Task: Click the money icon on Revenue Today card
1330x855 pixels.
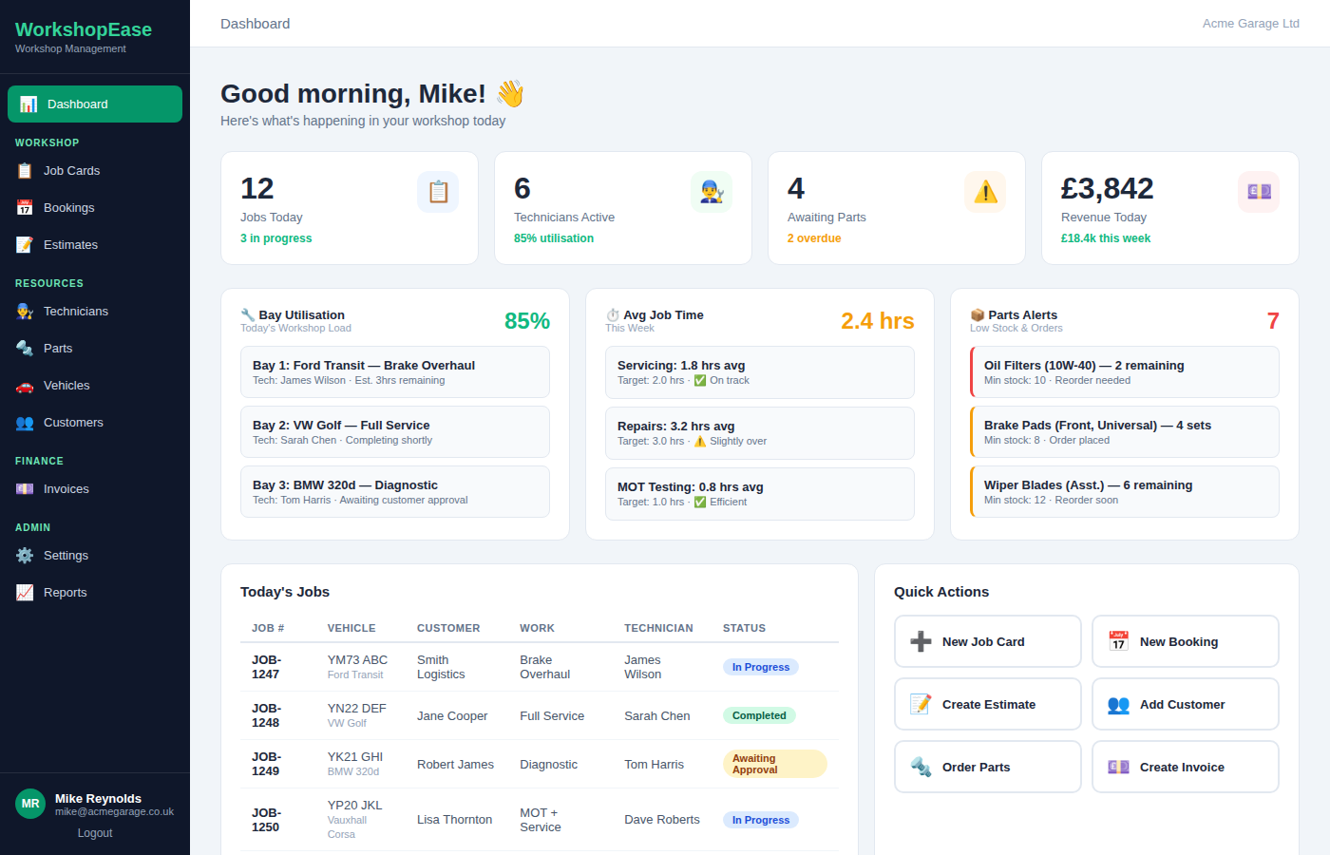Action: click(1259, 192)
